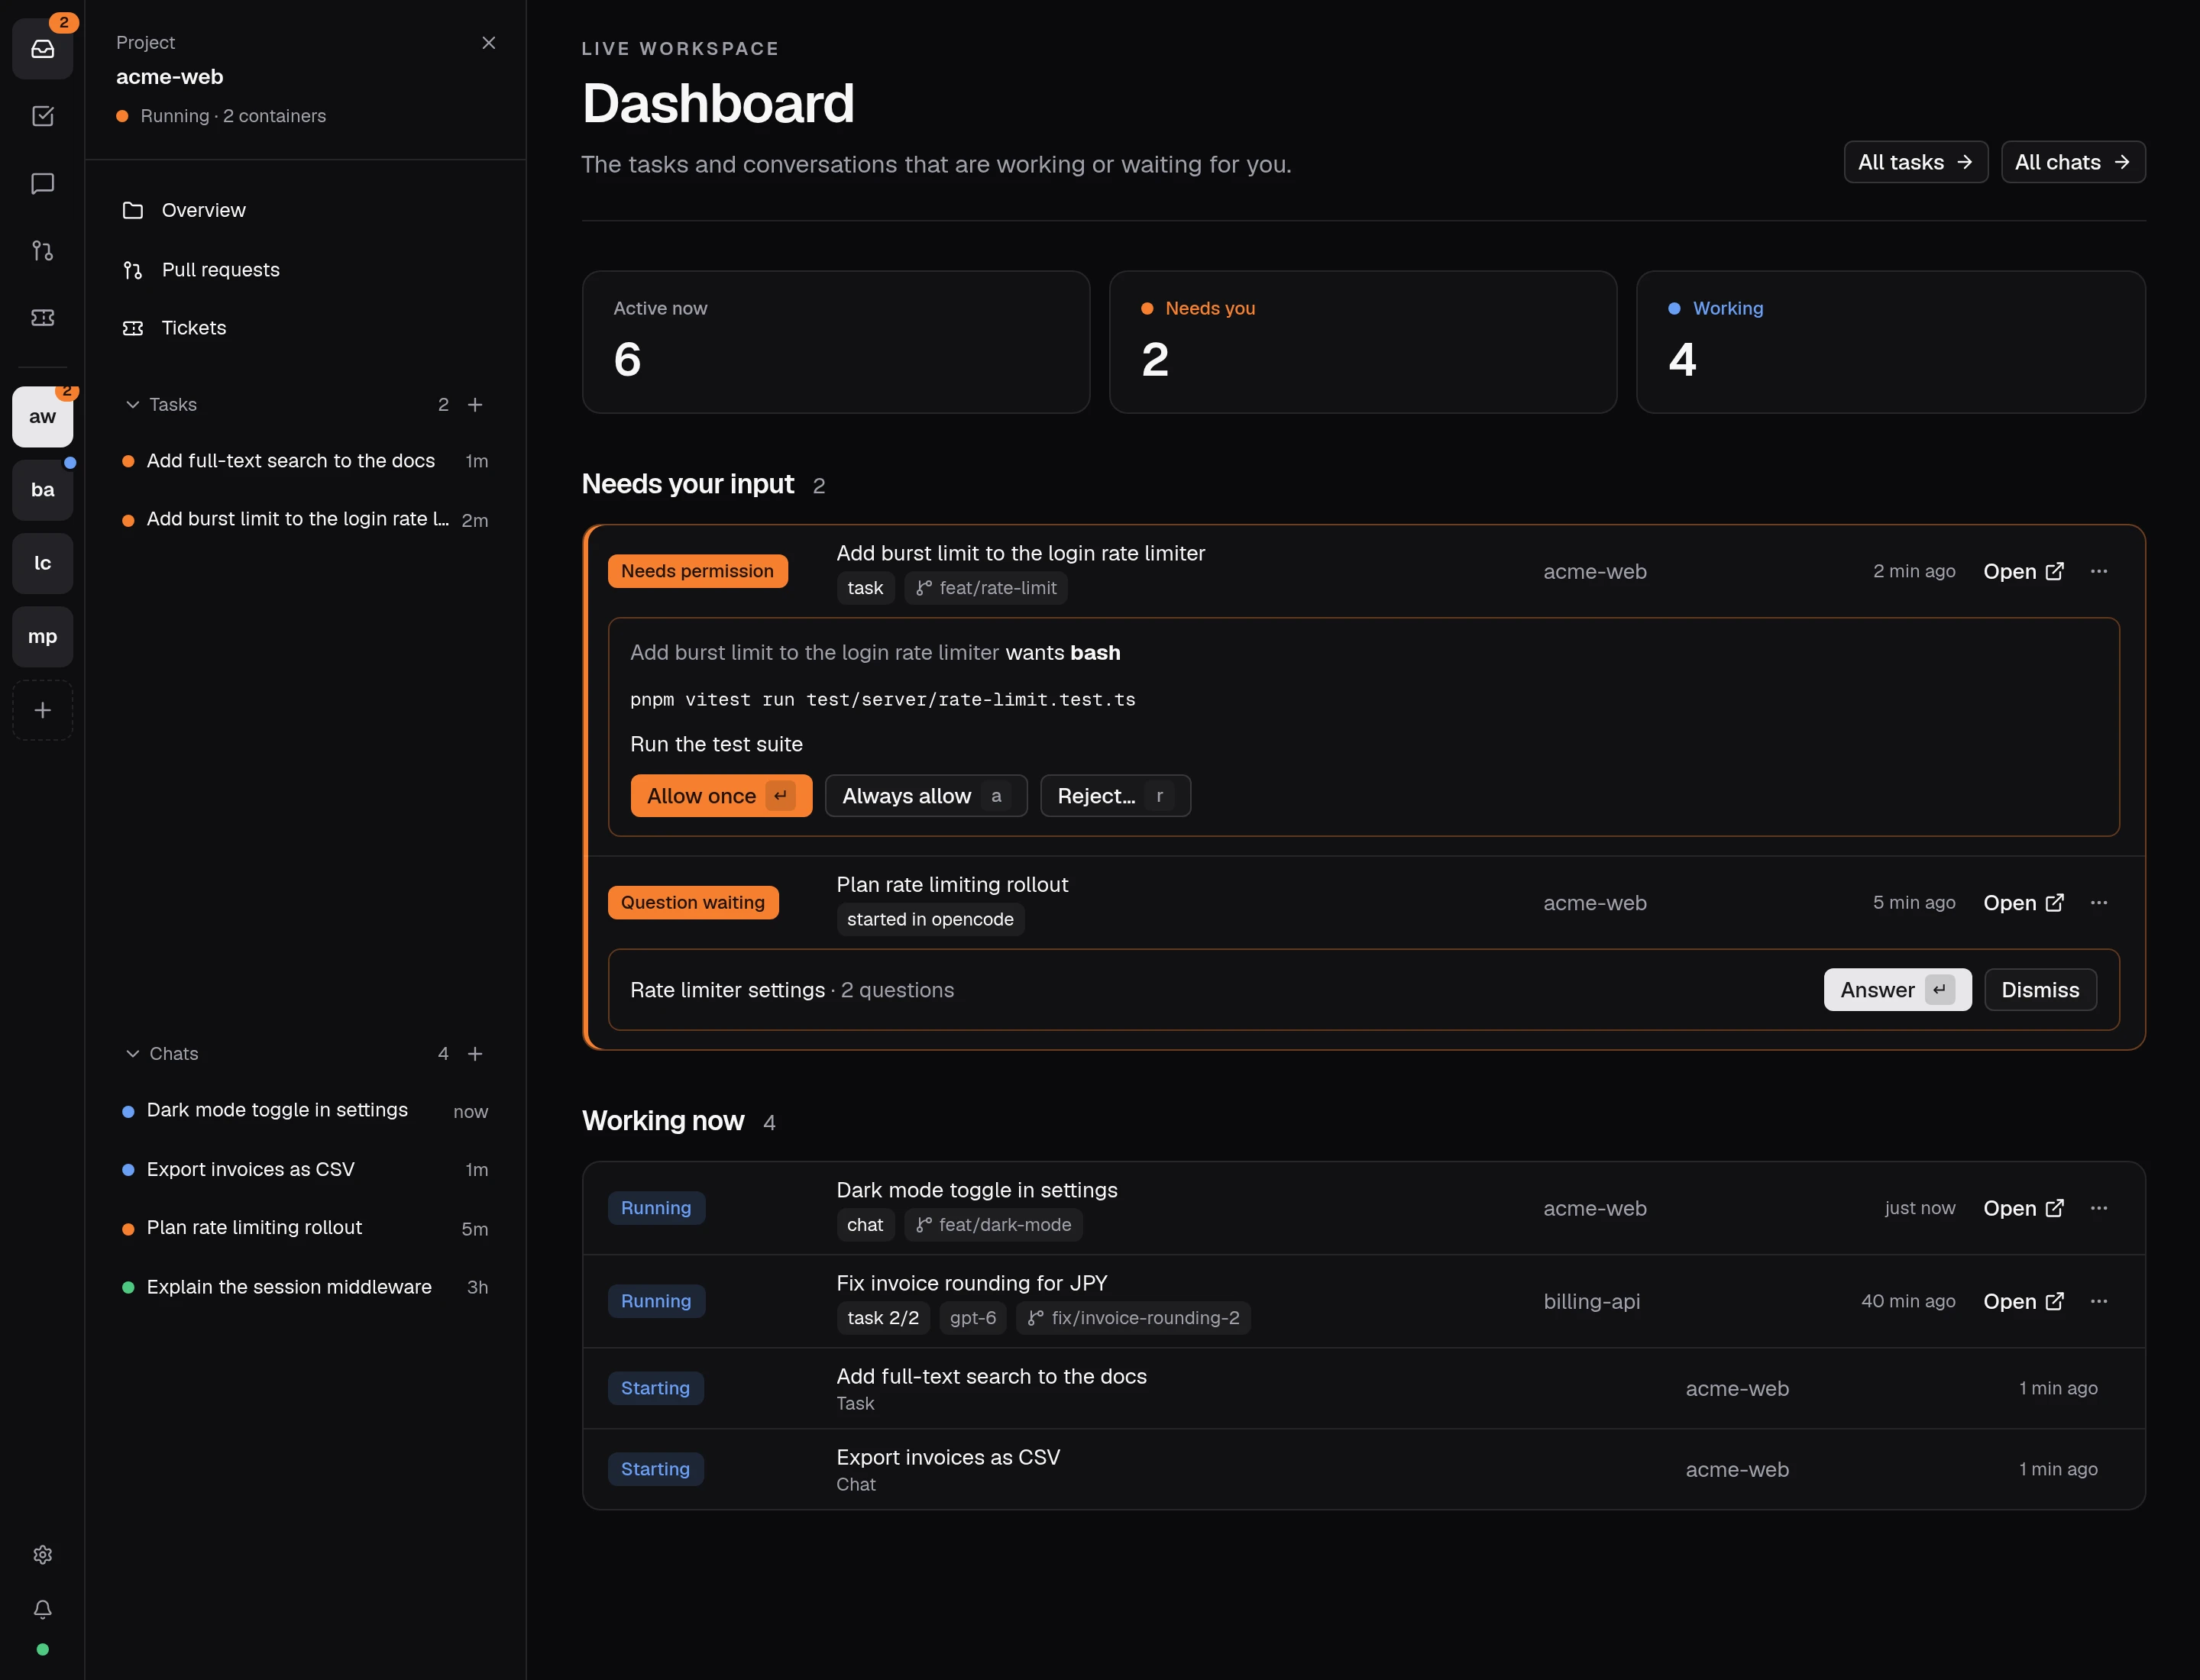
Task: Open more options for Plan rate limiting rollout
Action: coord(2099,903)
